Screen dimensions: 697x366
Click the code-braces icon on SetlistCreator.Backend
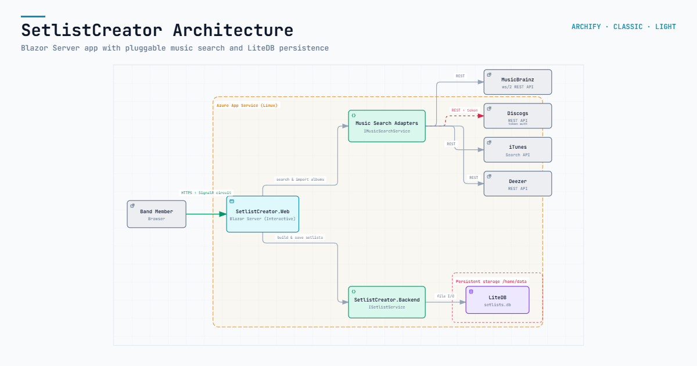354,292
